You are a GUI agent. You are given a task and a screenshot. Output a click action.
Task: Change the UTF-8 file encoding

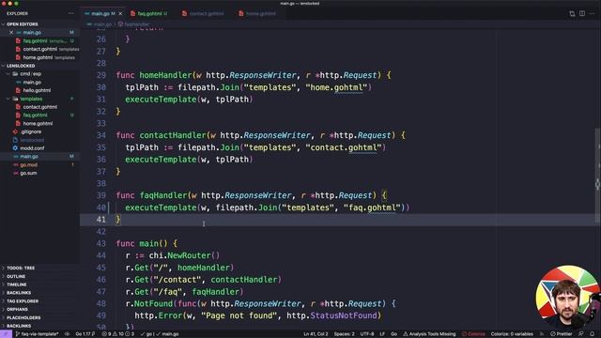pyautogui.click(x=367, y=334)
